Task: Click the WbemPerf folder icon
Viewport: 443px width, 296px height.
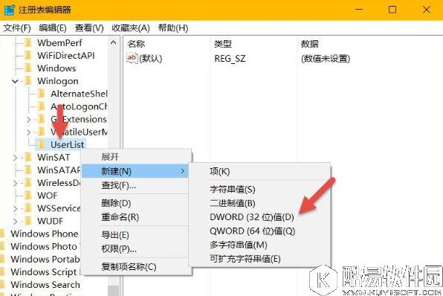Action: click(x=28, y=42)
